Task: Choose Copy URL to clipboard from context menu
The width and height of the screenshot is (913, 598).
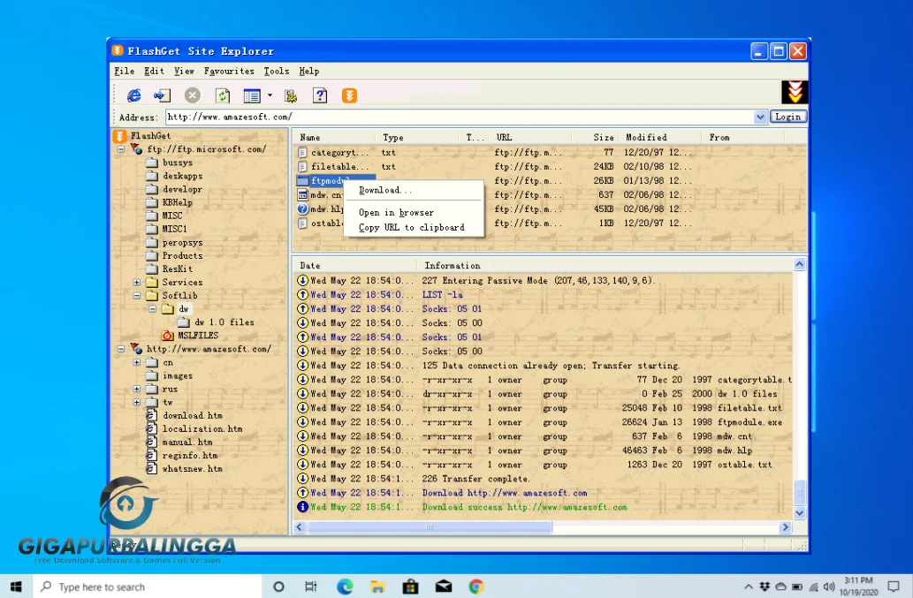Action: (x=414, y=227)
